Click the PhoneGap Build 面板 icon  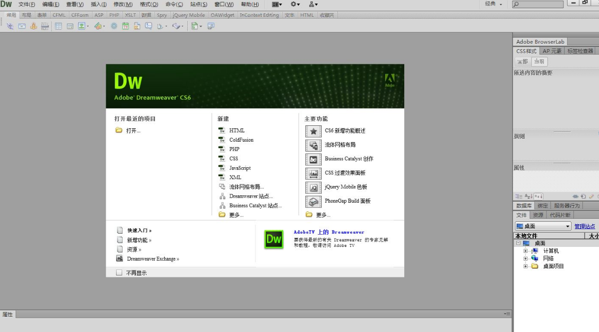tap(313, 201)
